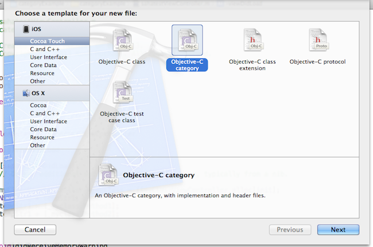Select Resource category under OS X
Viewport: 373px width, 247px height.
tap(52, 138)
